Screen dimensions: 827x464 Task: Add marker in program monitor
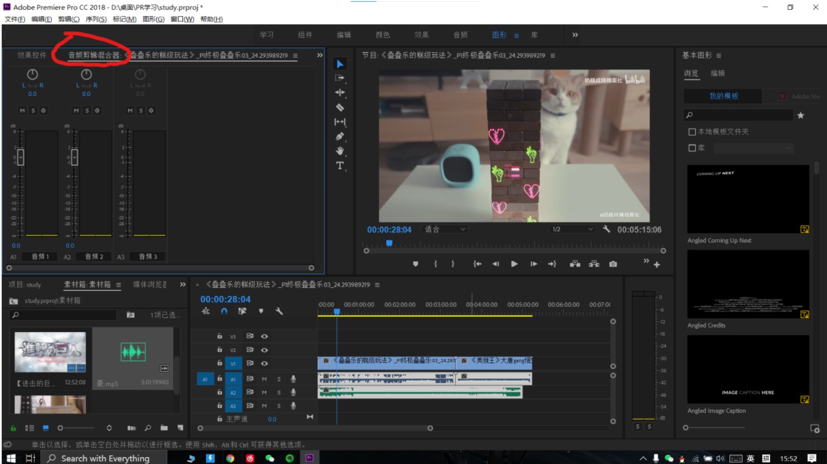tap(416, 264)
